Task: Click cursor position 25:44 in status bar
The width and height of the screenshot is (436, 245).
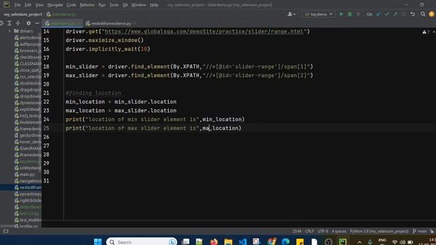Action: pyautogui.click(x=297, y=231)
